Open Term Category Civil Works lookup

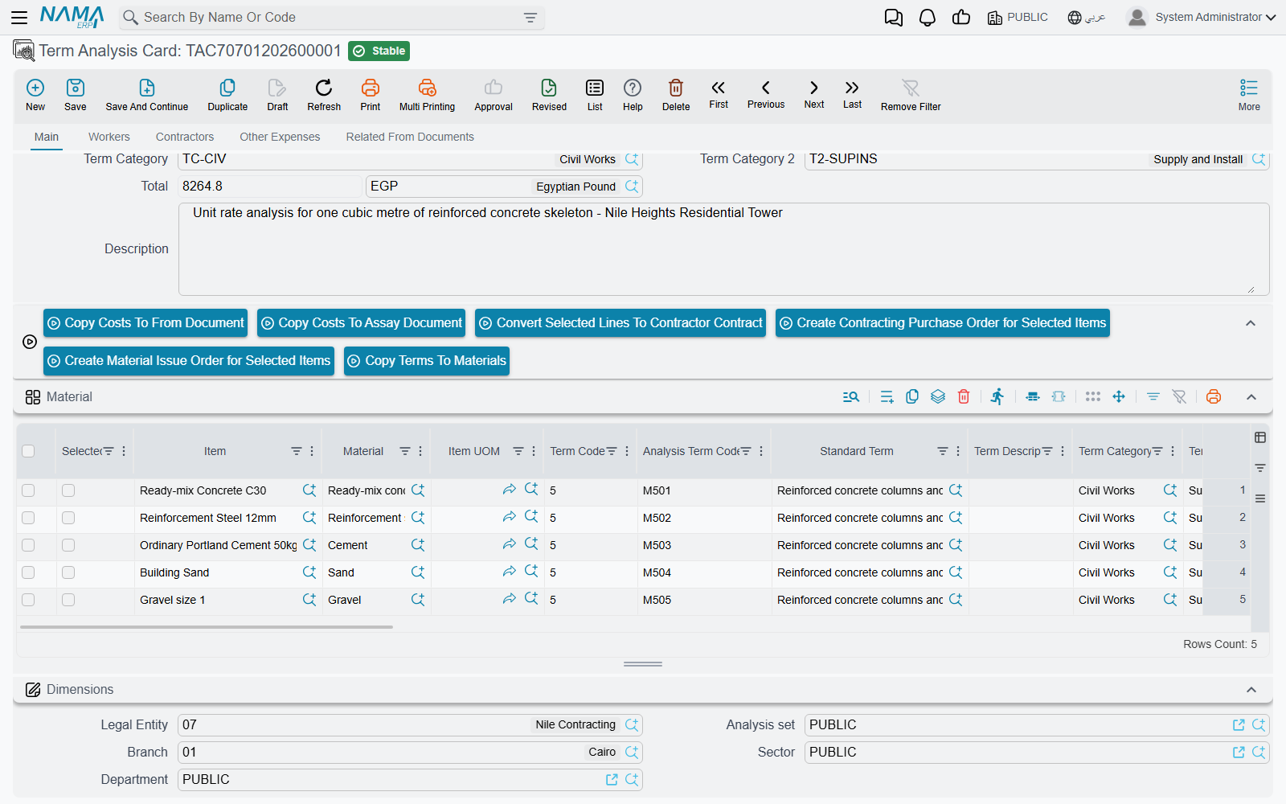click(x=632, y=159)
